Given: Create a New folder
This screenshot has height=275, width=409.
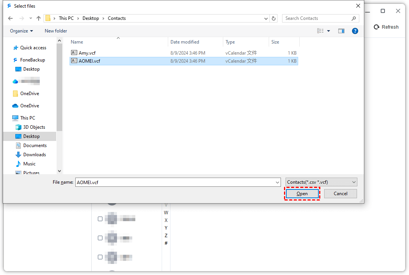Looking at the screenshot, I should pyautogui.click(x=56, y=31).
